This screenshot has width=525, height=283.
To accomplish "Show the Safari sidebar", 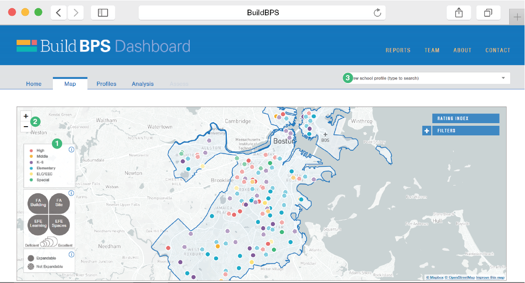I will 103,13.
